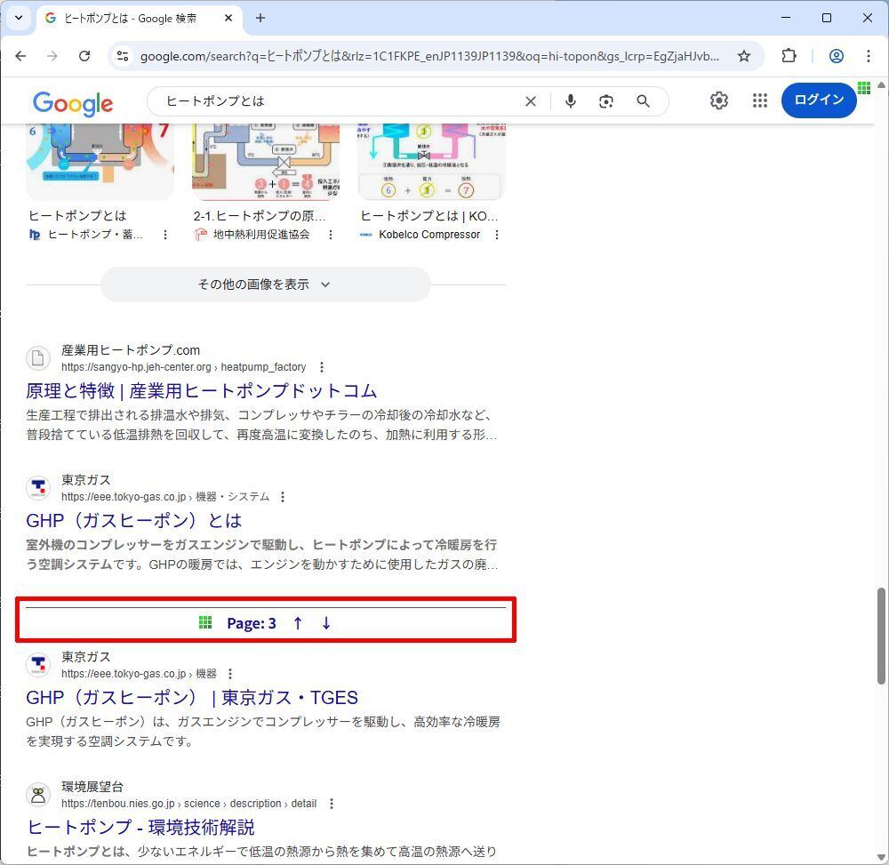This screenshot has width=889, height=865.
Task: Open the image thumbnail above ヒートポンプとは caption
Action: click(100, 162)
